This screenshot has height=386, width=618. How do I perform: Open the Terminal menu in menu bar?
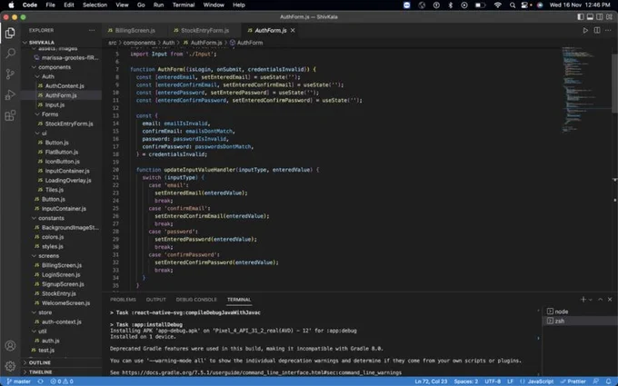point(184,5)
